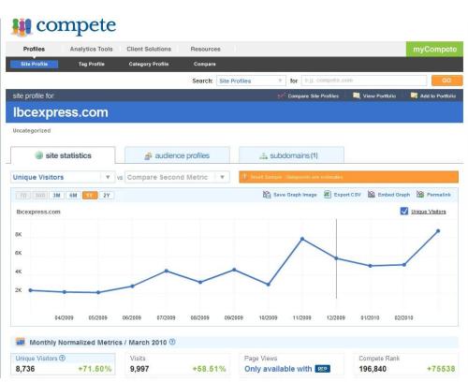
Task: Click the orange small sample warning banner
Action: point(348,177)
